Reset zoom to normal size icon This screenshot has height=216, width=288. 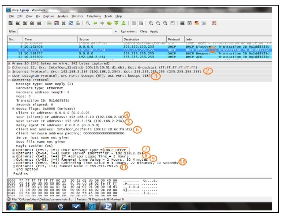pos(165,23)
